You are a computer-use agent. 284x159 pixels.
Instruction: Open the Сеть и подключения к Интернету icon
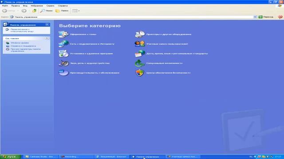pos(63,44)
